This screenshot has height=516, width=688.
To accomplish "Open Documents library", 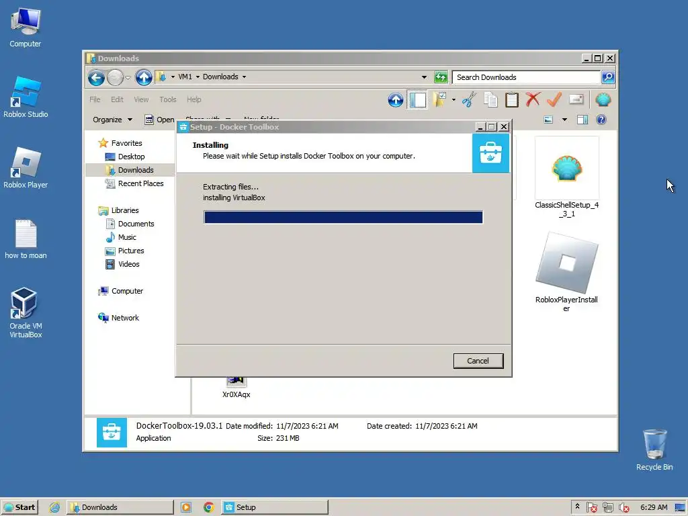I will click(x=130, y=224).
